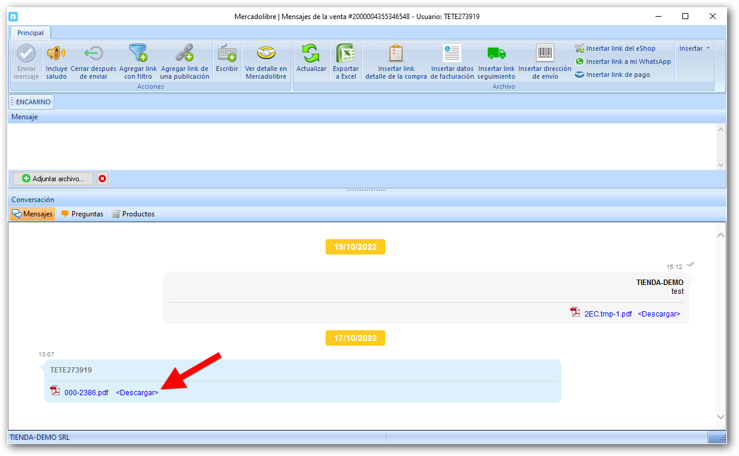739x456 pixels.
Task: Click the Incluye saludo megaphone icon
Action: pos(56,54)
